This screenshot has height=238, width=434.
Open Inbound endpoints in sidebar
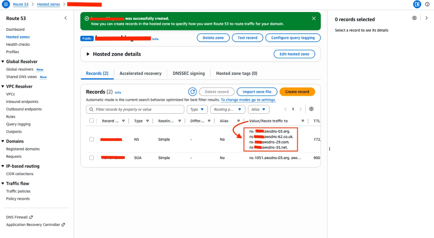point(22,102)
